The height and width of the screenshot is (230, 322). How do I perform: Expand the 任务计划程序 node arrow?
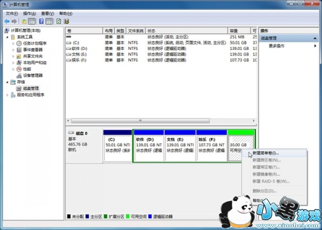point(13,43)
